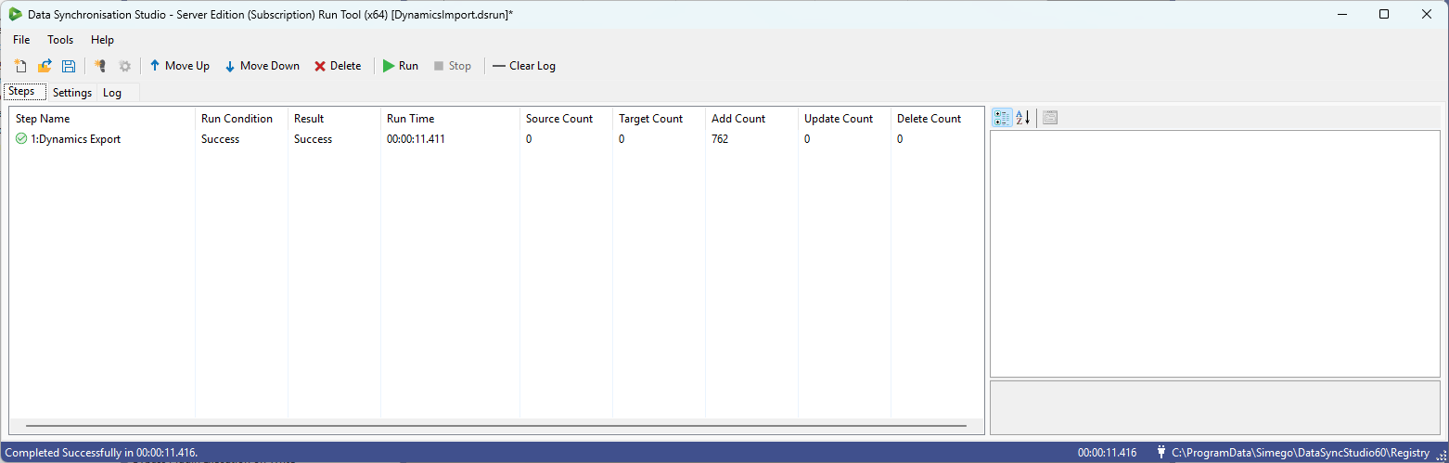
Task: Run the project with the Run button
Action: click(401, 66)
